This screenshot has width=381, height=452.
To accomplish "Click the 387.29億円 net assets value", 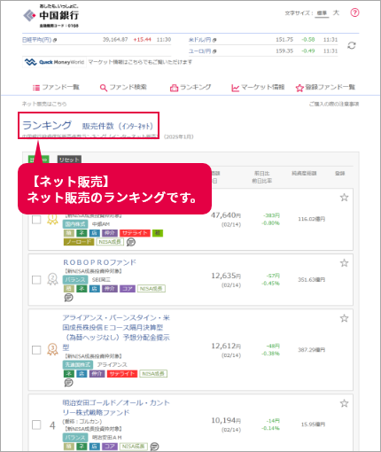I will tap(312, 350).
